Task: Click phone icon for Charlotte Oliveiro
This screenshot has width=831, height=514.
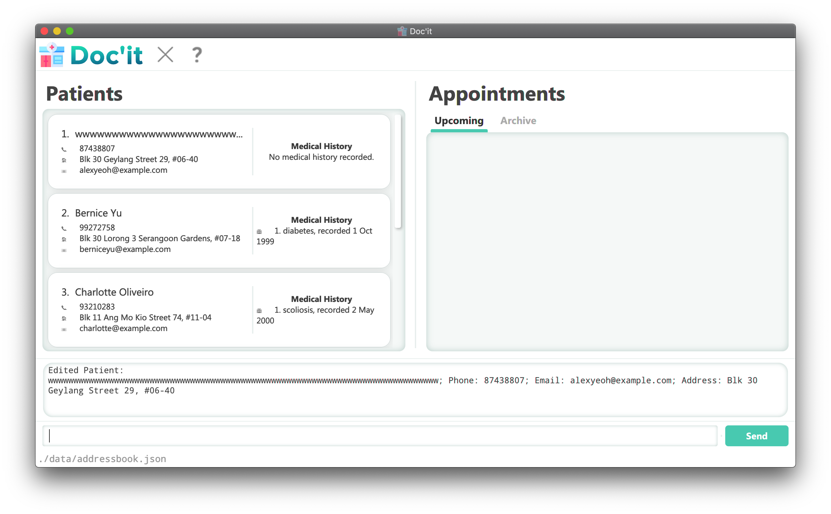Action: (64, 308)
